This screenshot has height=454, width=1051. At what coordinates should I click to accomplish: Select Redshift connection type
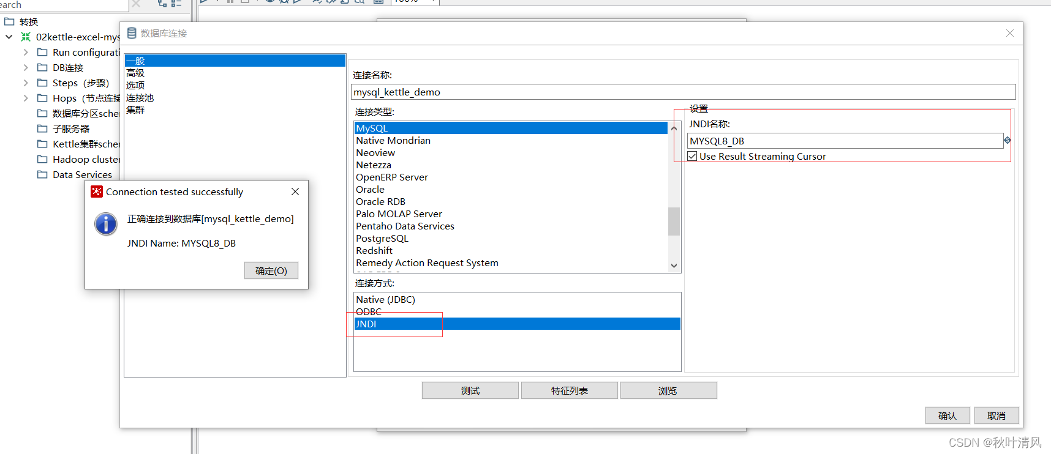pyautogui.click(x=511, y=250)
